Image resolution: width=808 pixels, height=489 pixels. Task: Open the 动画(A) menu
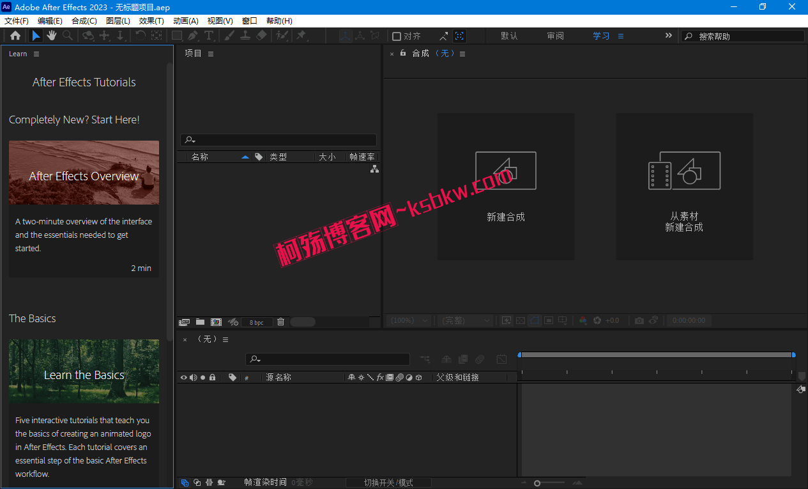pos(186,21)
